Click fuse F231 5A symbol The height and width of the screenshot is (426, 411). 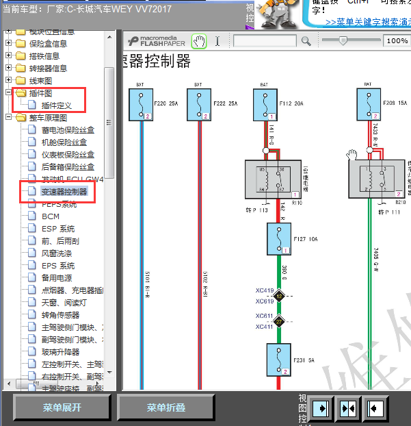point(279,360)
